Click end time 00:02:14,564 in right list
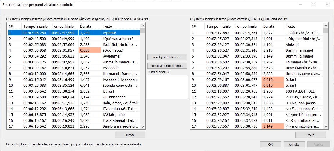Screen dimensions: 334x151 (247, 33)
